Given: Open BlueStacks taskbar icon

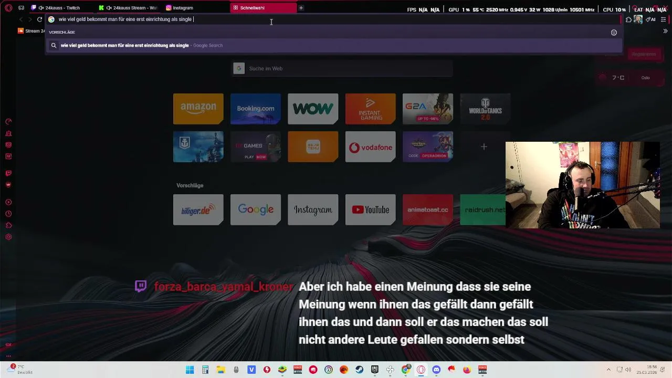Looking at the screenshot, I should pos(282,370).
